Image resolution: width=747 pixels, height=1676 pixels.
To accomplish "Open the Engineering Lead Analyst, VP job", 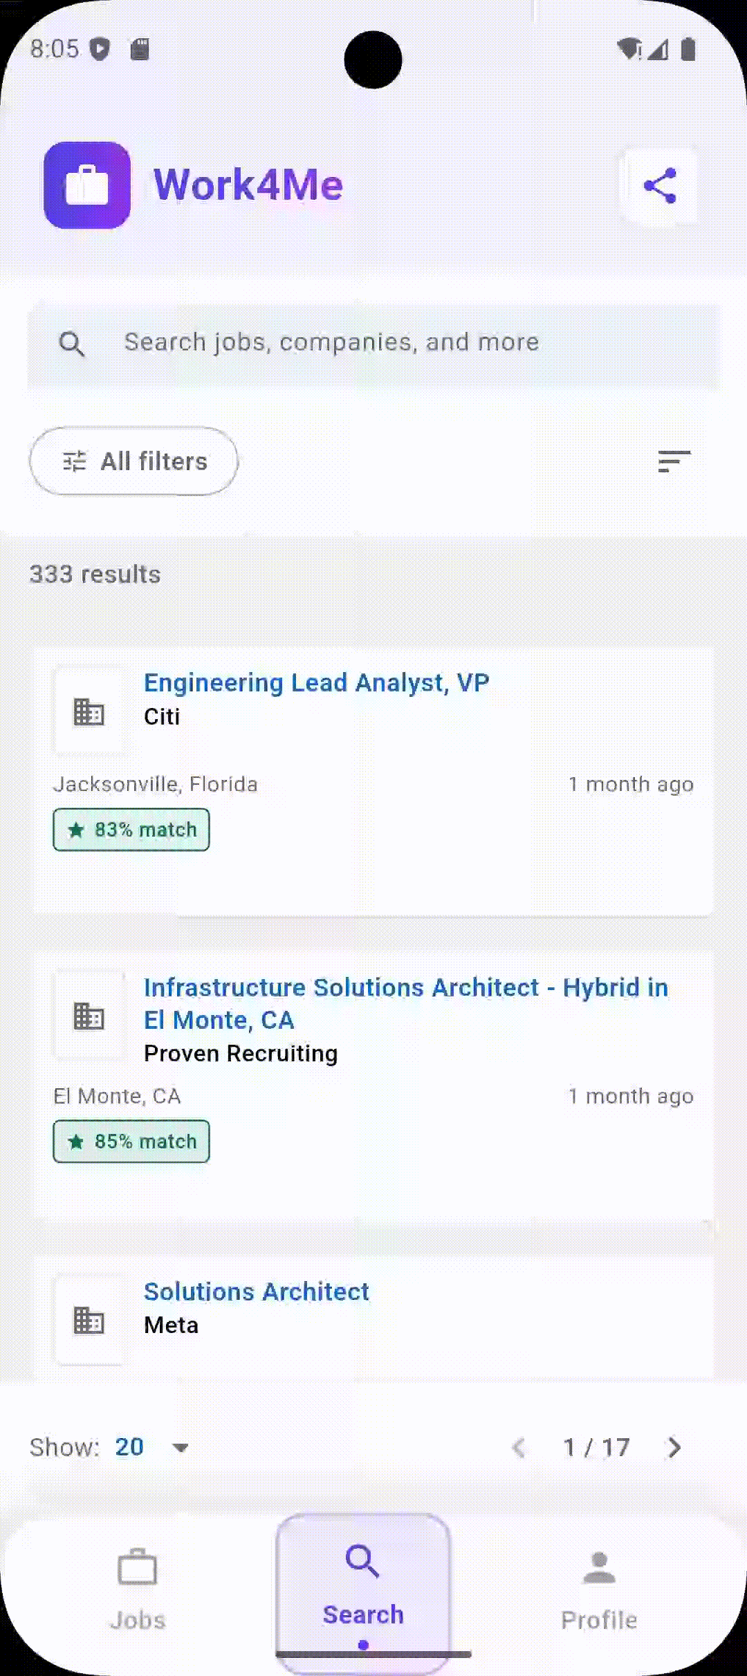I will click(x=317, y=682).
